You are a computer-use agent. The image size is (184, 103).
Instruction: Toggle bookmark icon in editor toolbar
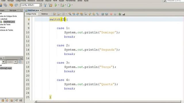click(98, 14)
